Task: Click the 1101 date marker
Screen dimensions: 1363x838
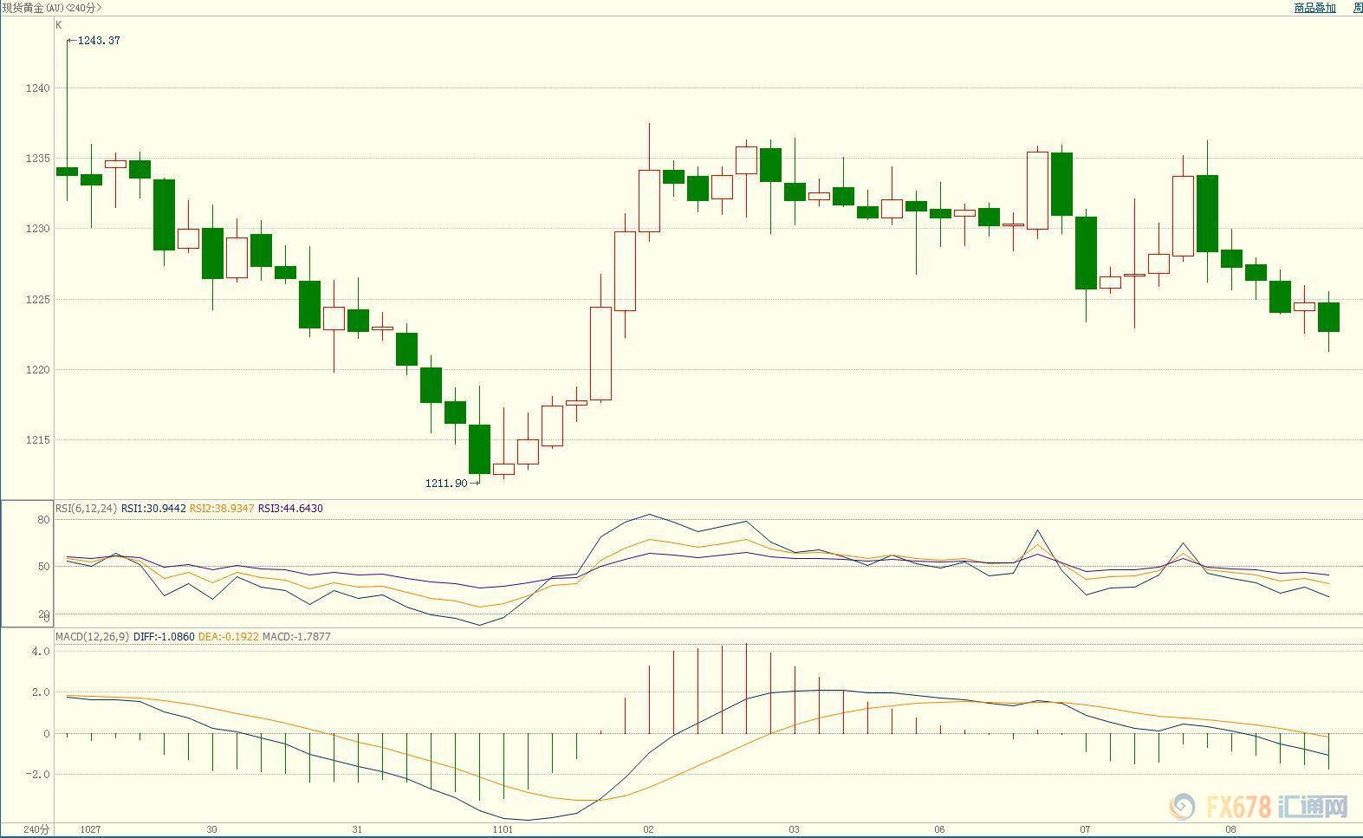Action: tap(503, 829)
